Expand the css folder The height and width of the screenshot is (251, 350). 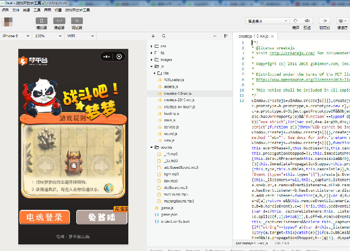[151, 46]
